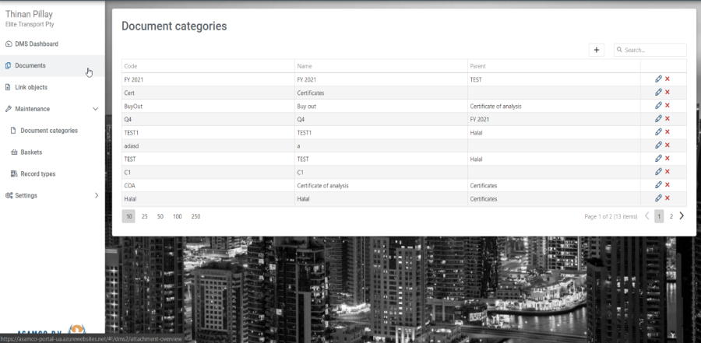Open Record types item
Viewport: 701px width, 343px height.
pos(37,173)
